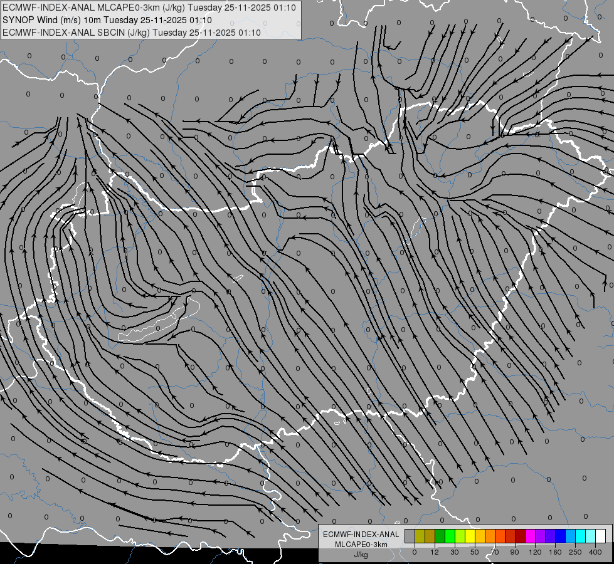
Task: Select the 90 value on the colorbar
Action: pos(514,552)
